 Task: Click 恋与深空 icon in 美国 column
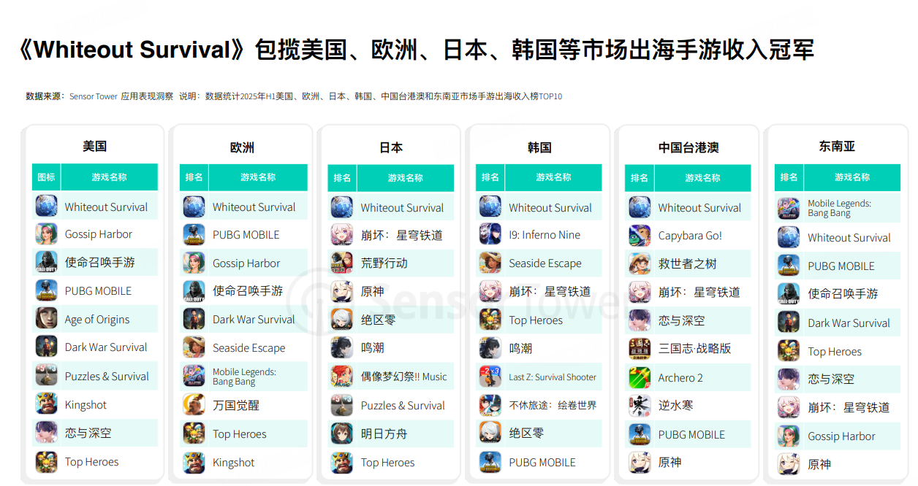tap(46, 432)
